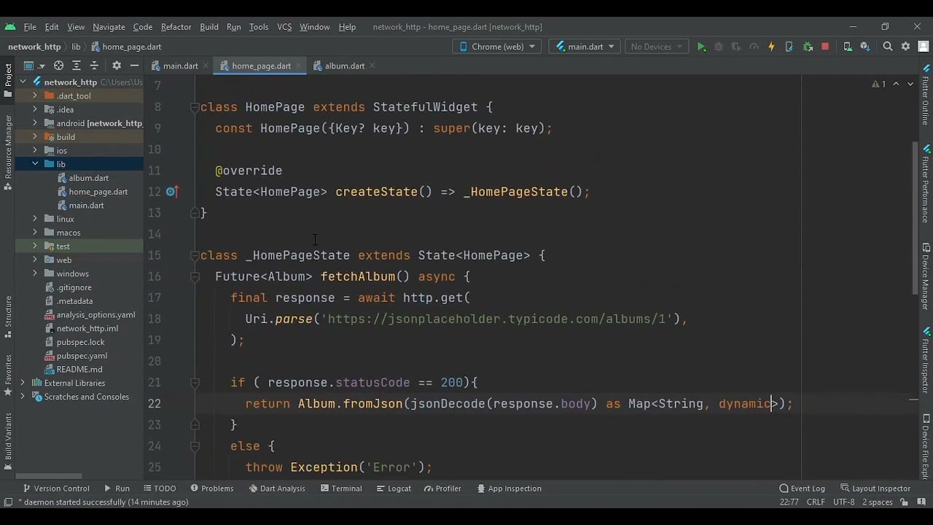The height and width of the screenshot is (525, 933).
Task: Open the Chrome (web) device dropdown
Action: click(497, 47)
